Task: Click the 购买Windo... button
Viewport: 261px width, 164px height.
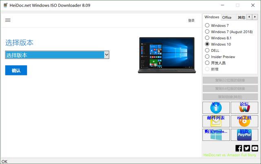Action: tap(216, 135)
